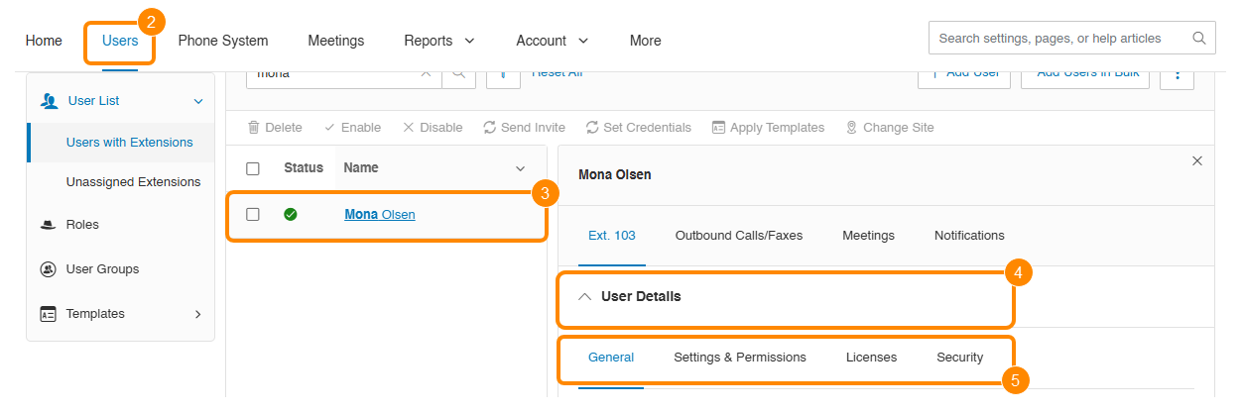Switch to the Settings & Permissions tab
1242x412 pixels.
pyautogui.click(x=739, y=358)
